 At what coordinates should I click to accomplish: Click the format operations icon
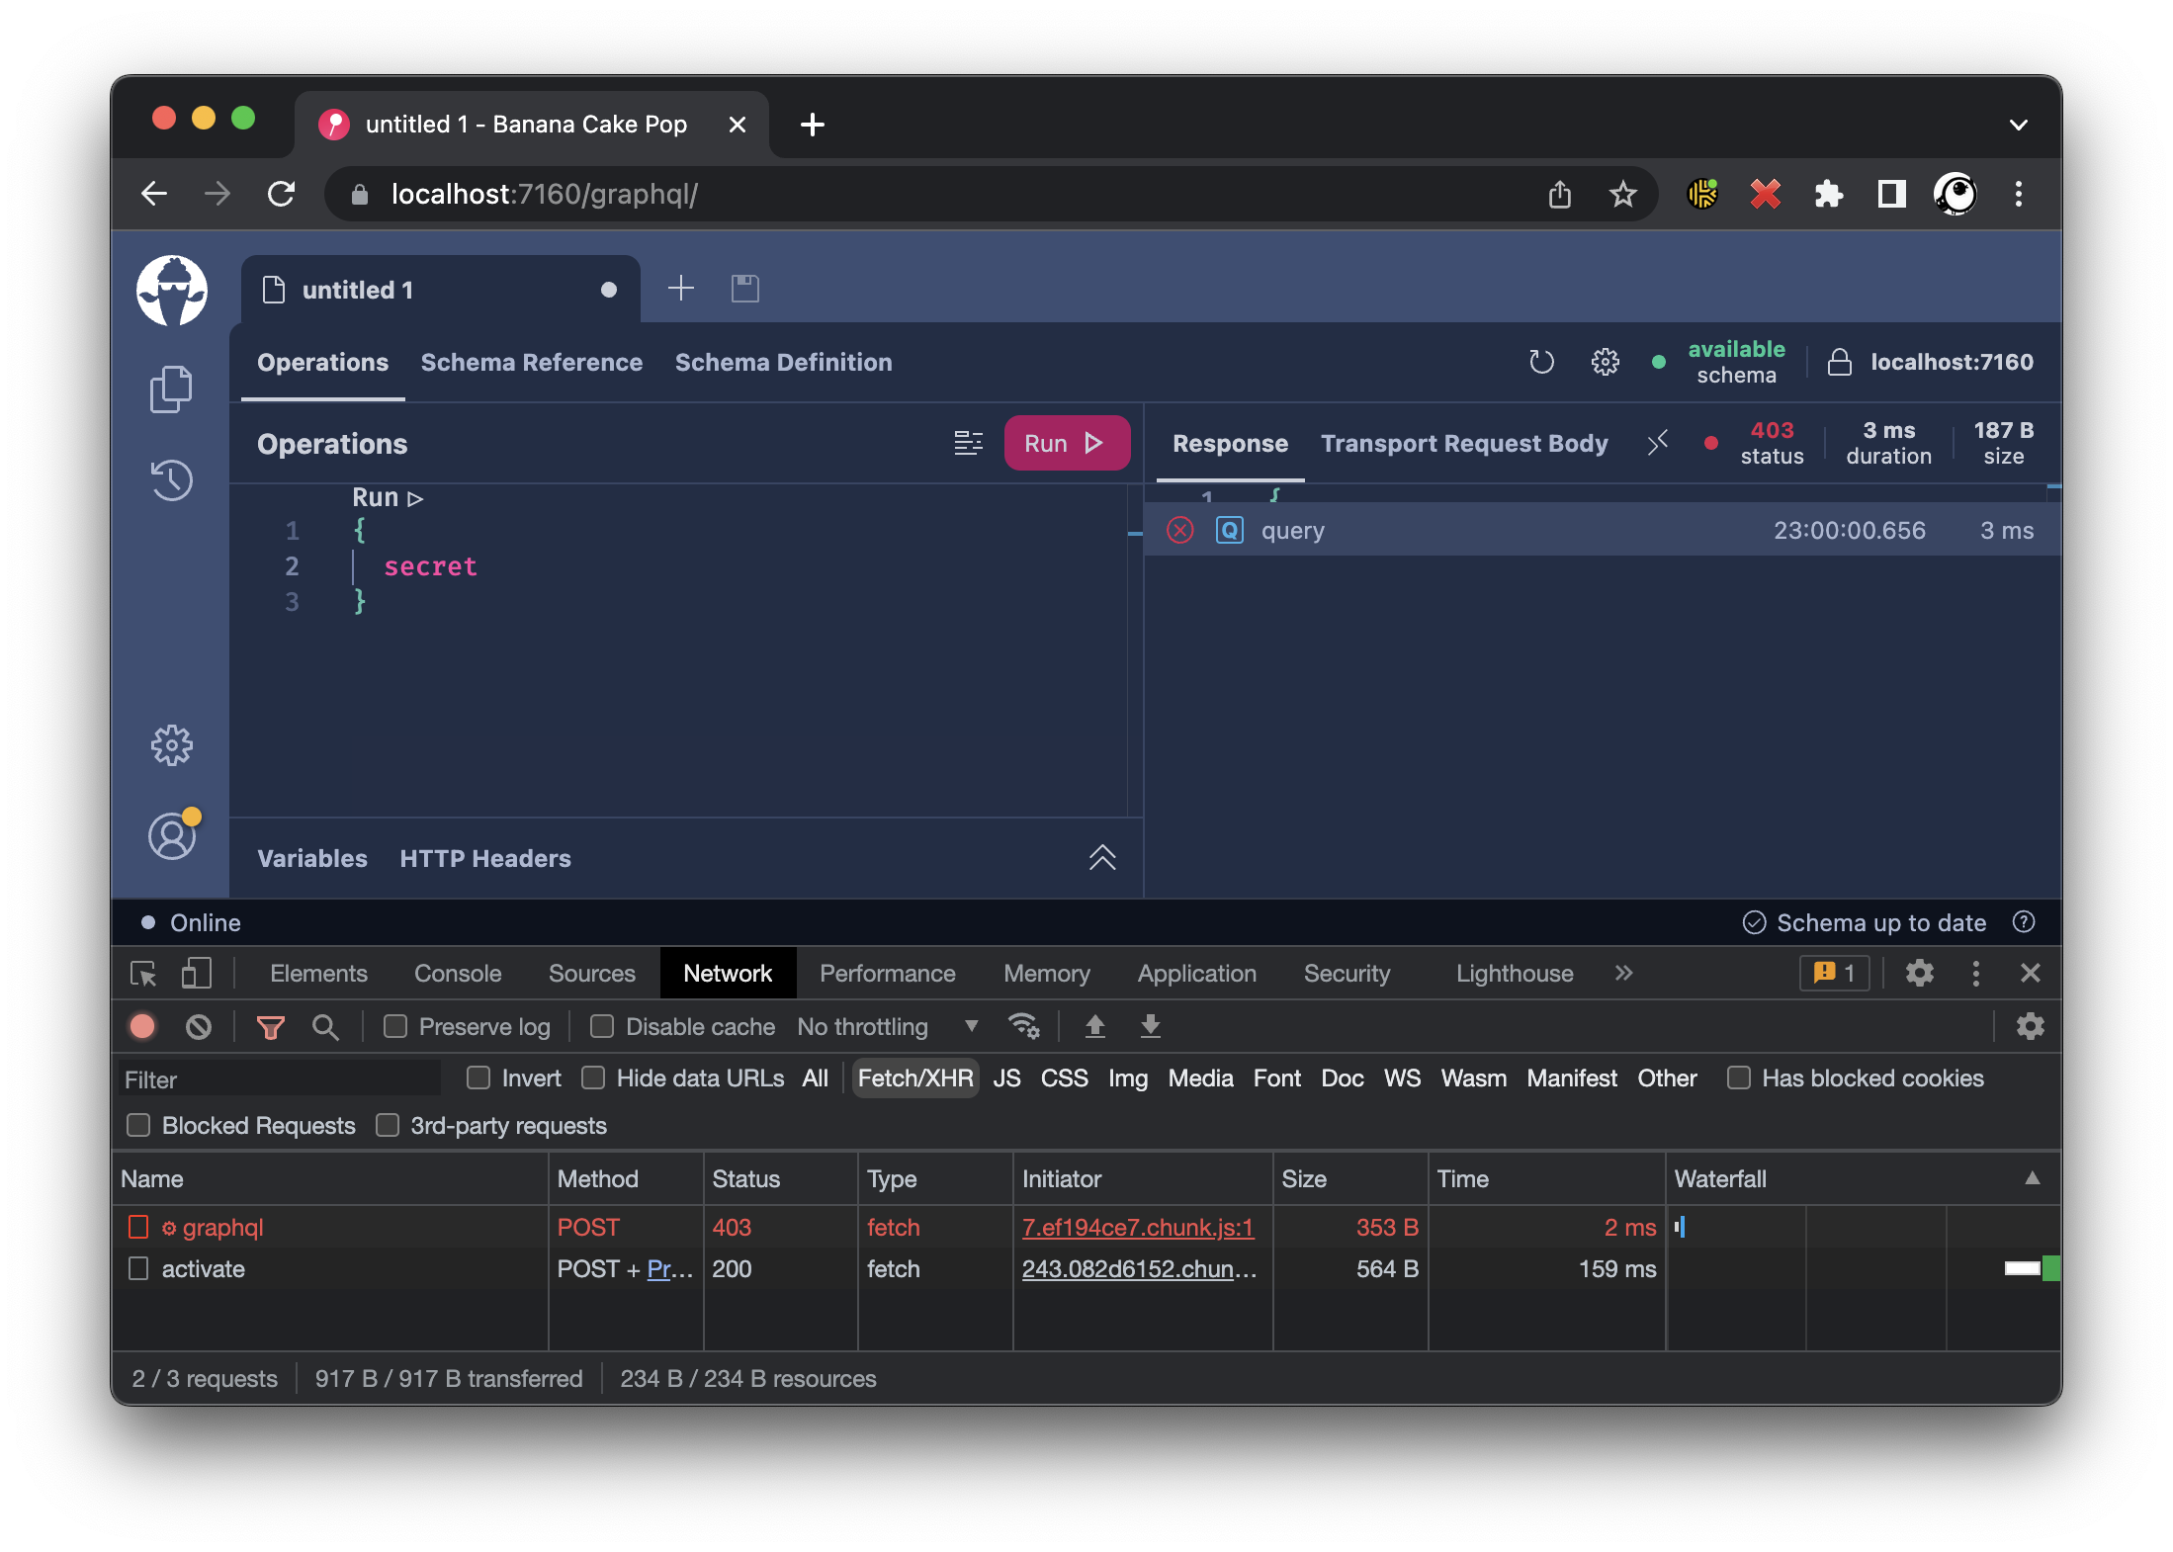[968, 443]
